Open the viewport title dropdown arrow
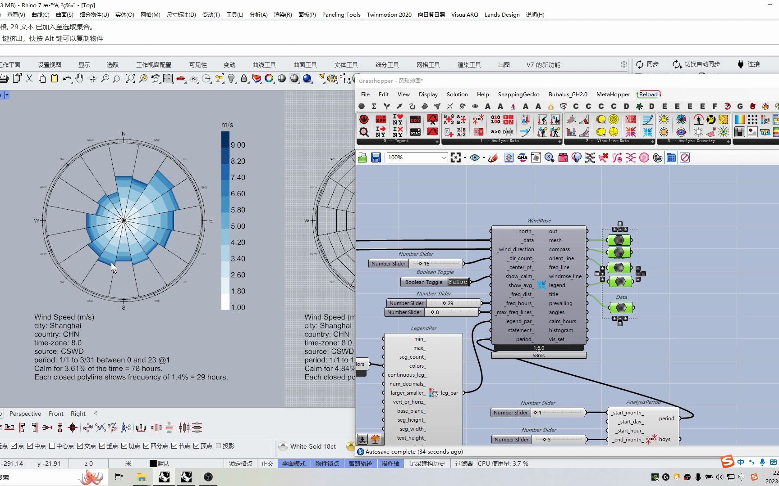This screenshot has width=779, height=486. tap(7, 95)
